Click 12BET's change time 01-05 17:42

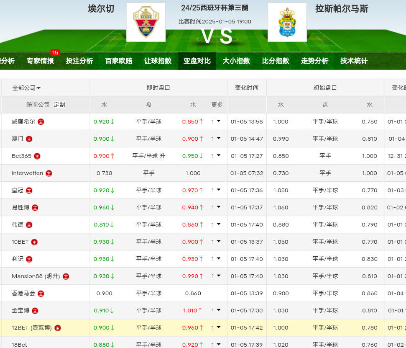click(x=247, y=328)
